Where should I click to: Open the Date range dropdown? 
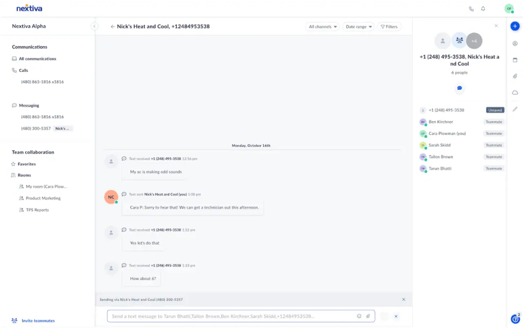click(x=359, y=26)
